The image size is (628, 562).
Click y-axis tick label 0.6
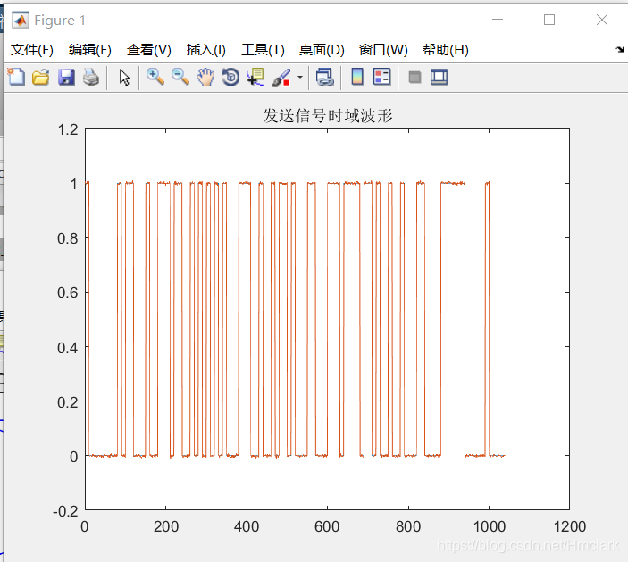[67, 293]
